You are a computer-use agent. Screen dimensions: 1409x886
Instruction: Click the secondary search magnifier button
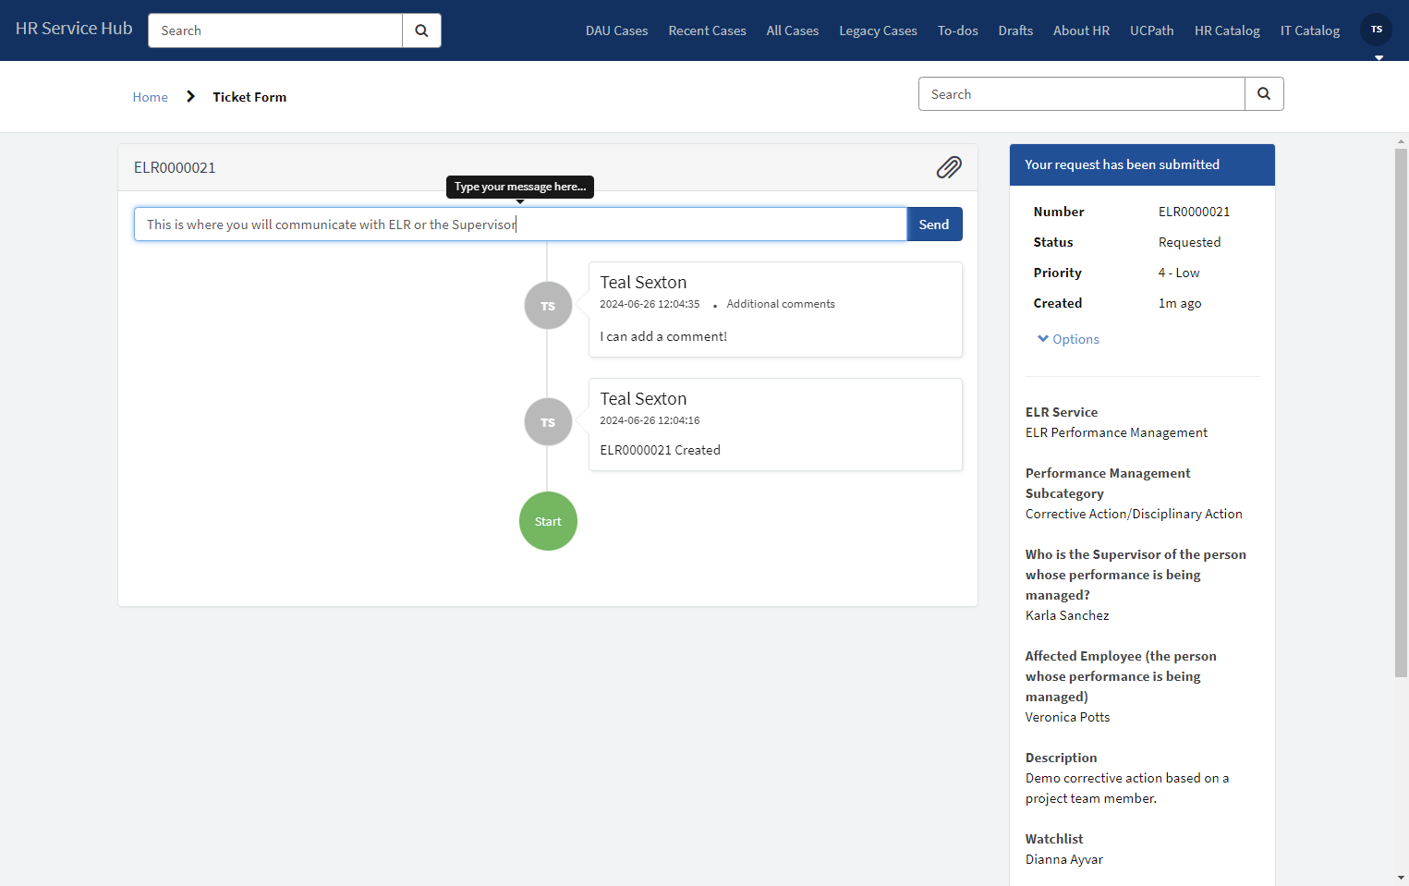pyautogui.click(x=1264, y=94)
